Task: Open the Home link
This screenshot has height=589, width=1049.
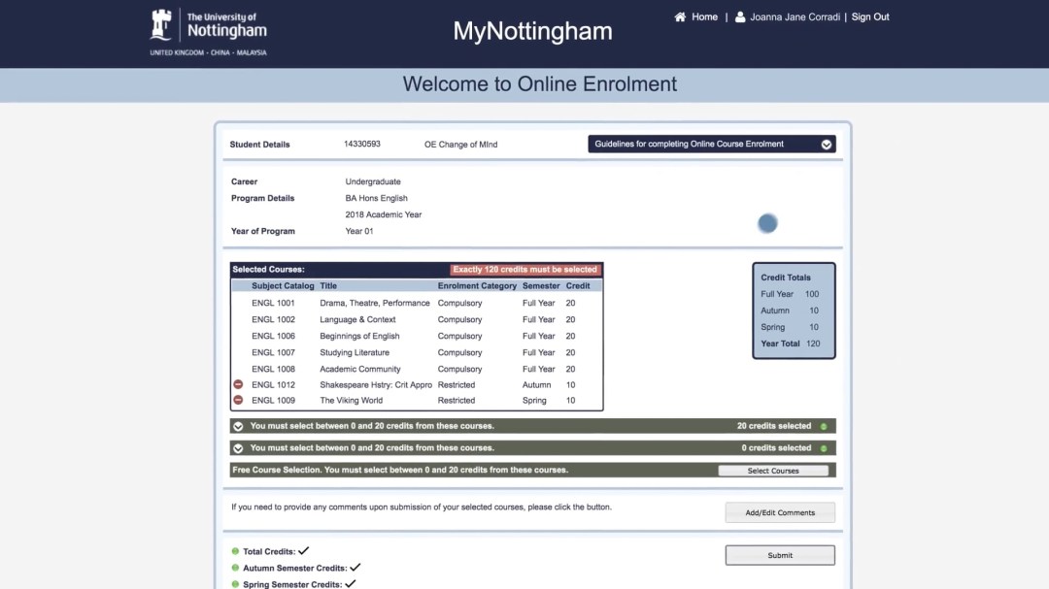Action: pyautogui.click(x=704, y=16)
